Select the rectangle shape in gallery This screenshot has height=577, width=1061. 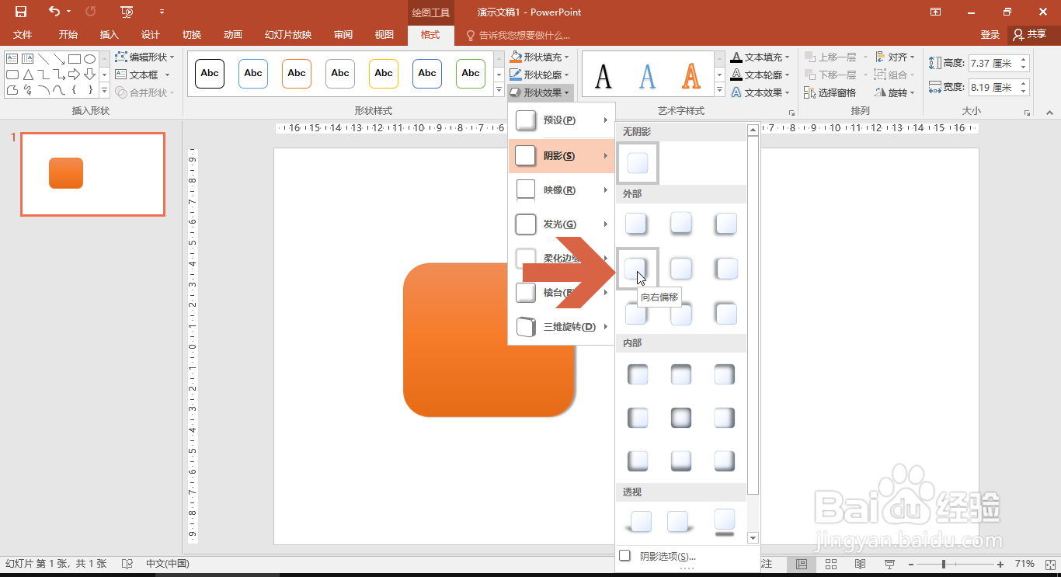[x=74, y=59]
